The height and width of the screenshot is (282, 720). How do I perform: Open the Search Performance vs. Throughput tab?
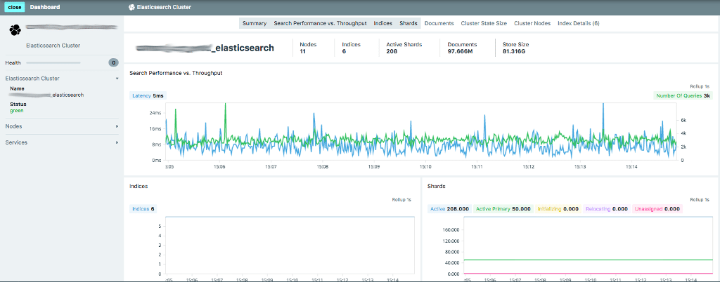[x=320, y=23]
